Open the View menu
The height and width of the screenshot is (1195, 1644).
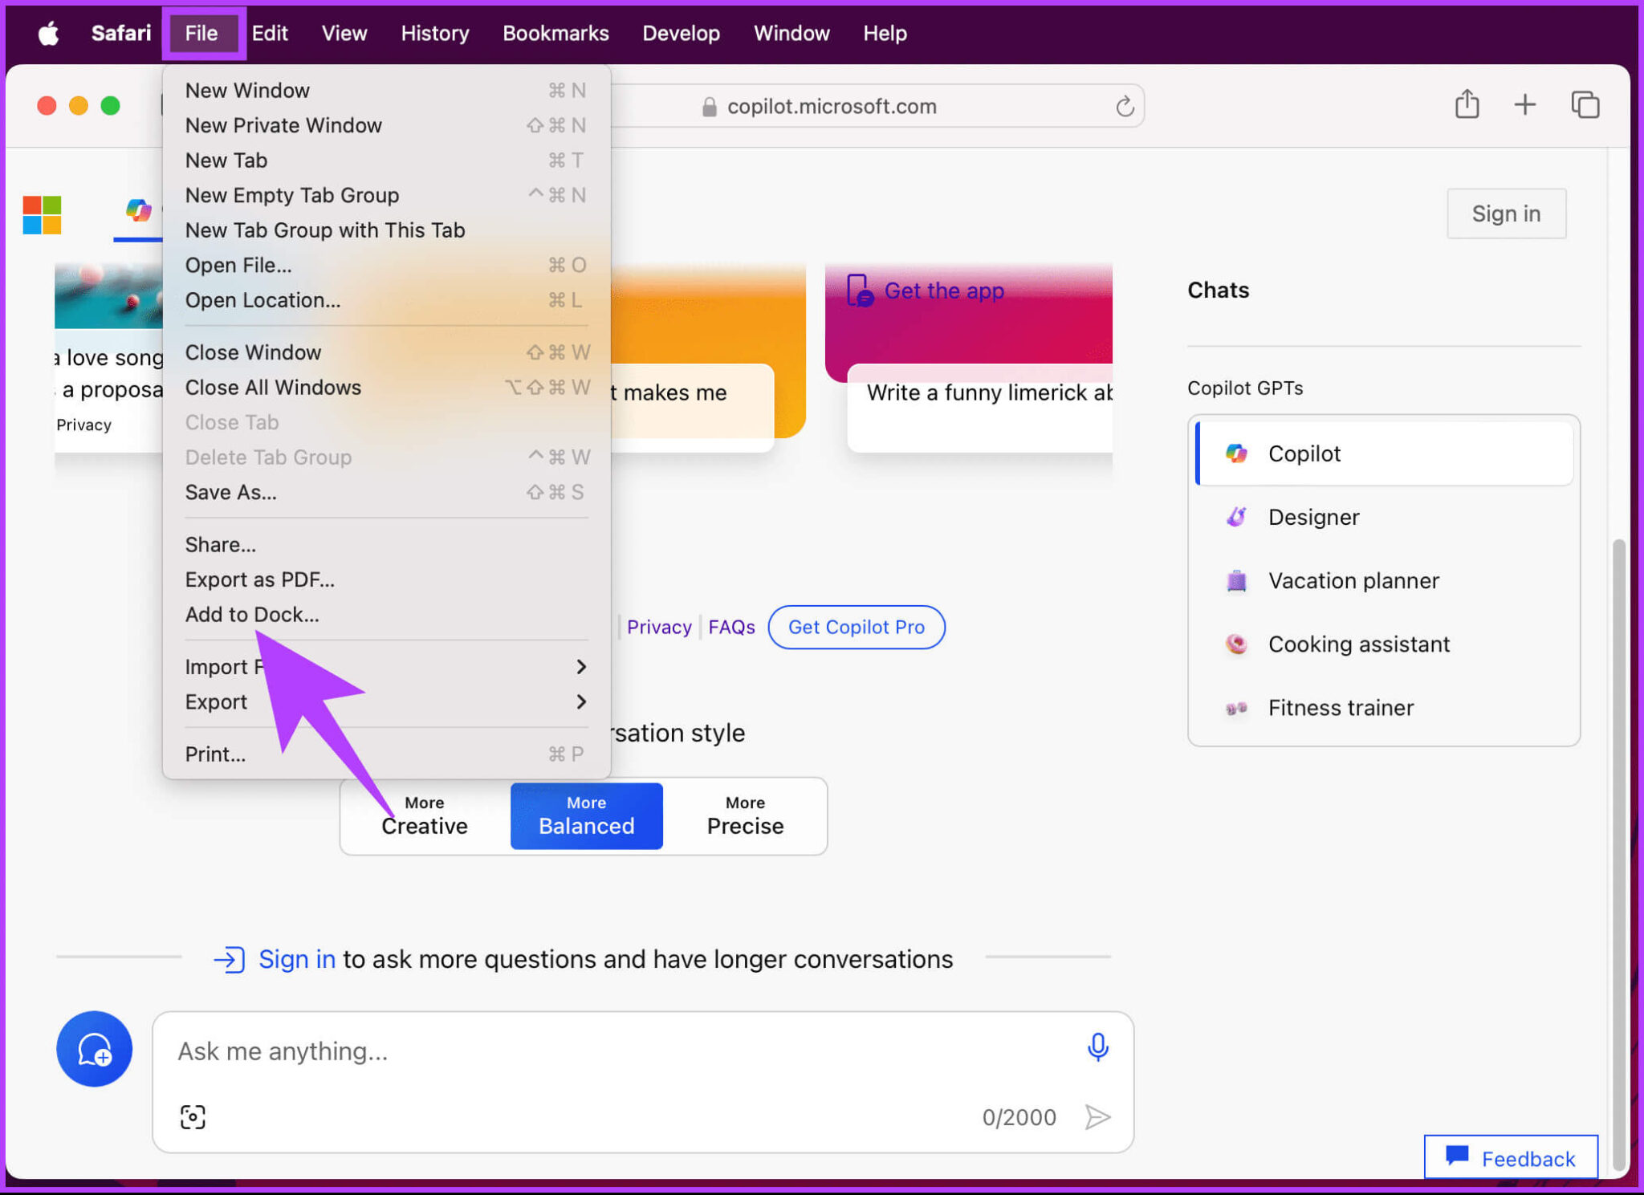click(344, 34)
